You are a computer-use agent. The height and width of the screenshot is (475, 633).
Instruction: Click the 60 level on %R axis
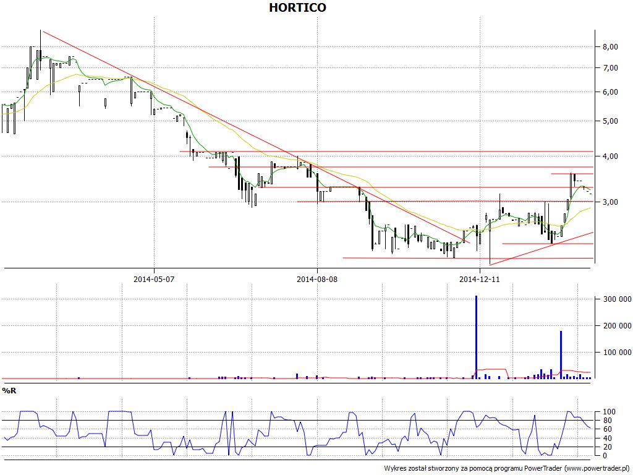coord(607,429)
